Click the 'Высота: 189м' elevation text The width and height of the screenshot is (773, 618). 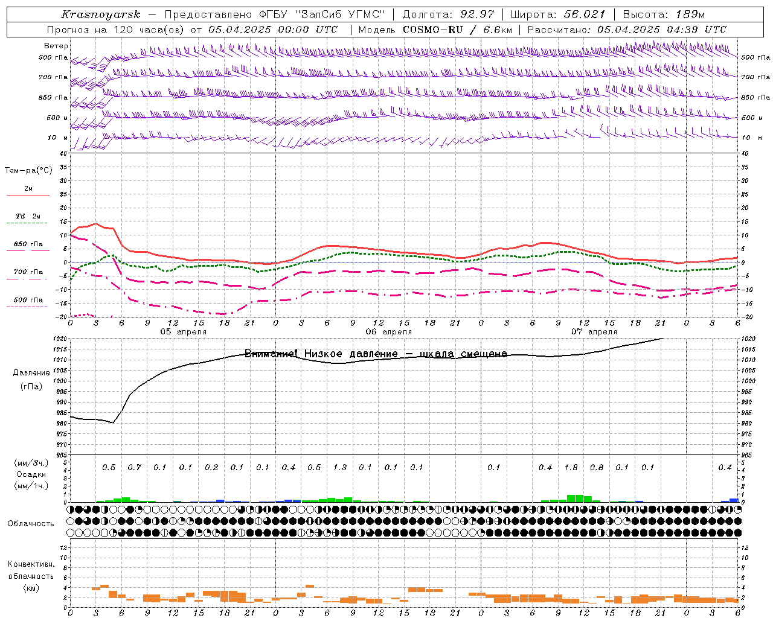pos(664,14)
